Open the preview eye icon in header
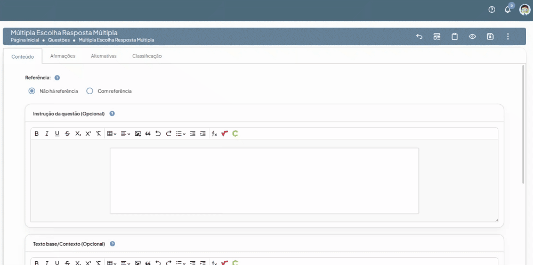 472,37
